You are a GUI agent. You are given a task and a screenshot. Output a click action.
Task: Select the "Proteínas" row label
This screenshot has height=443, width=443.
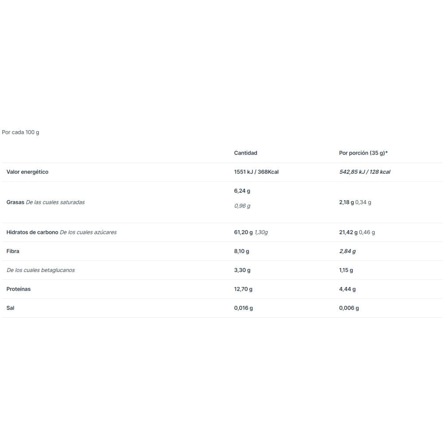point(19,289)
